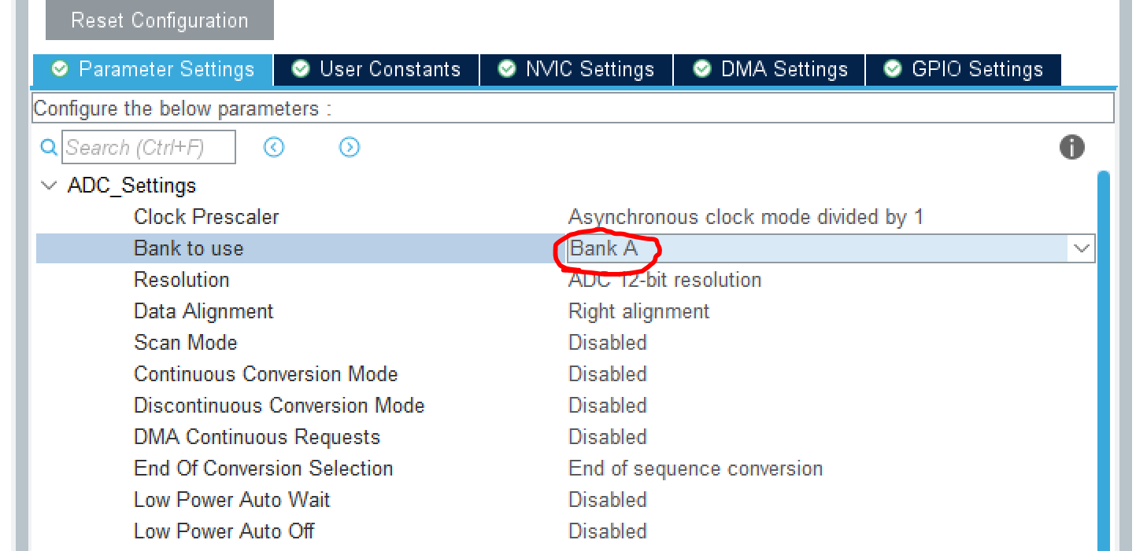Click the vertical scrollbar of parameters list
The image size is (1136, 551).
tap(1104, 354)
